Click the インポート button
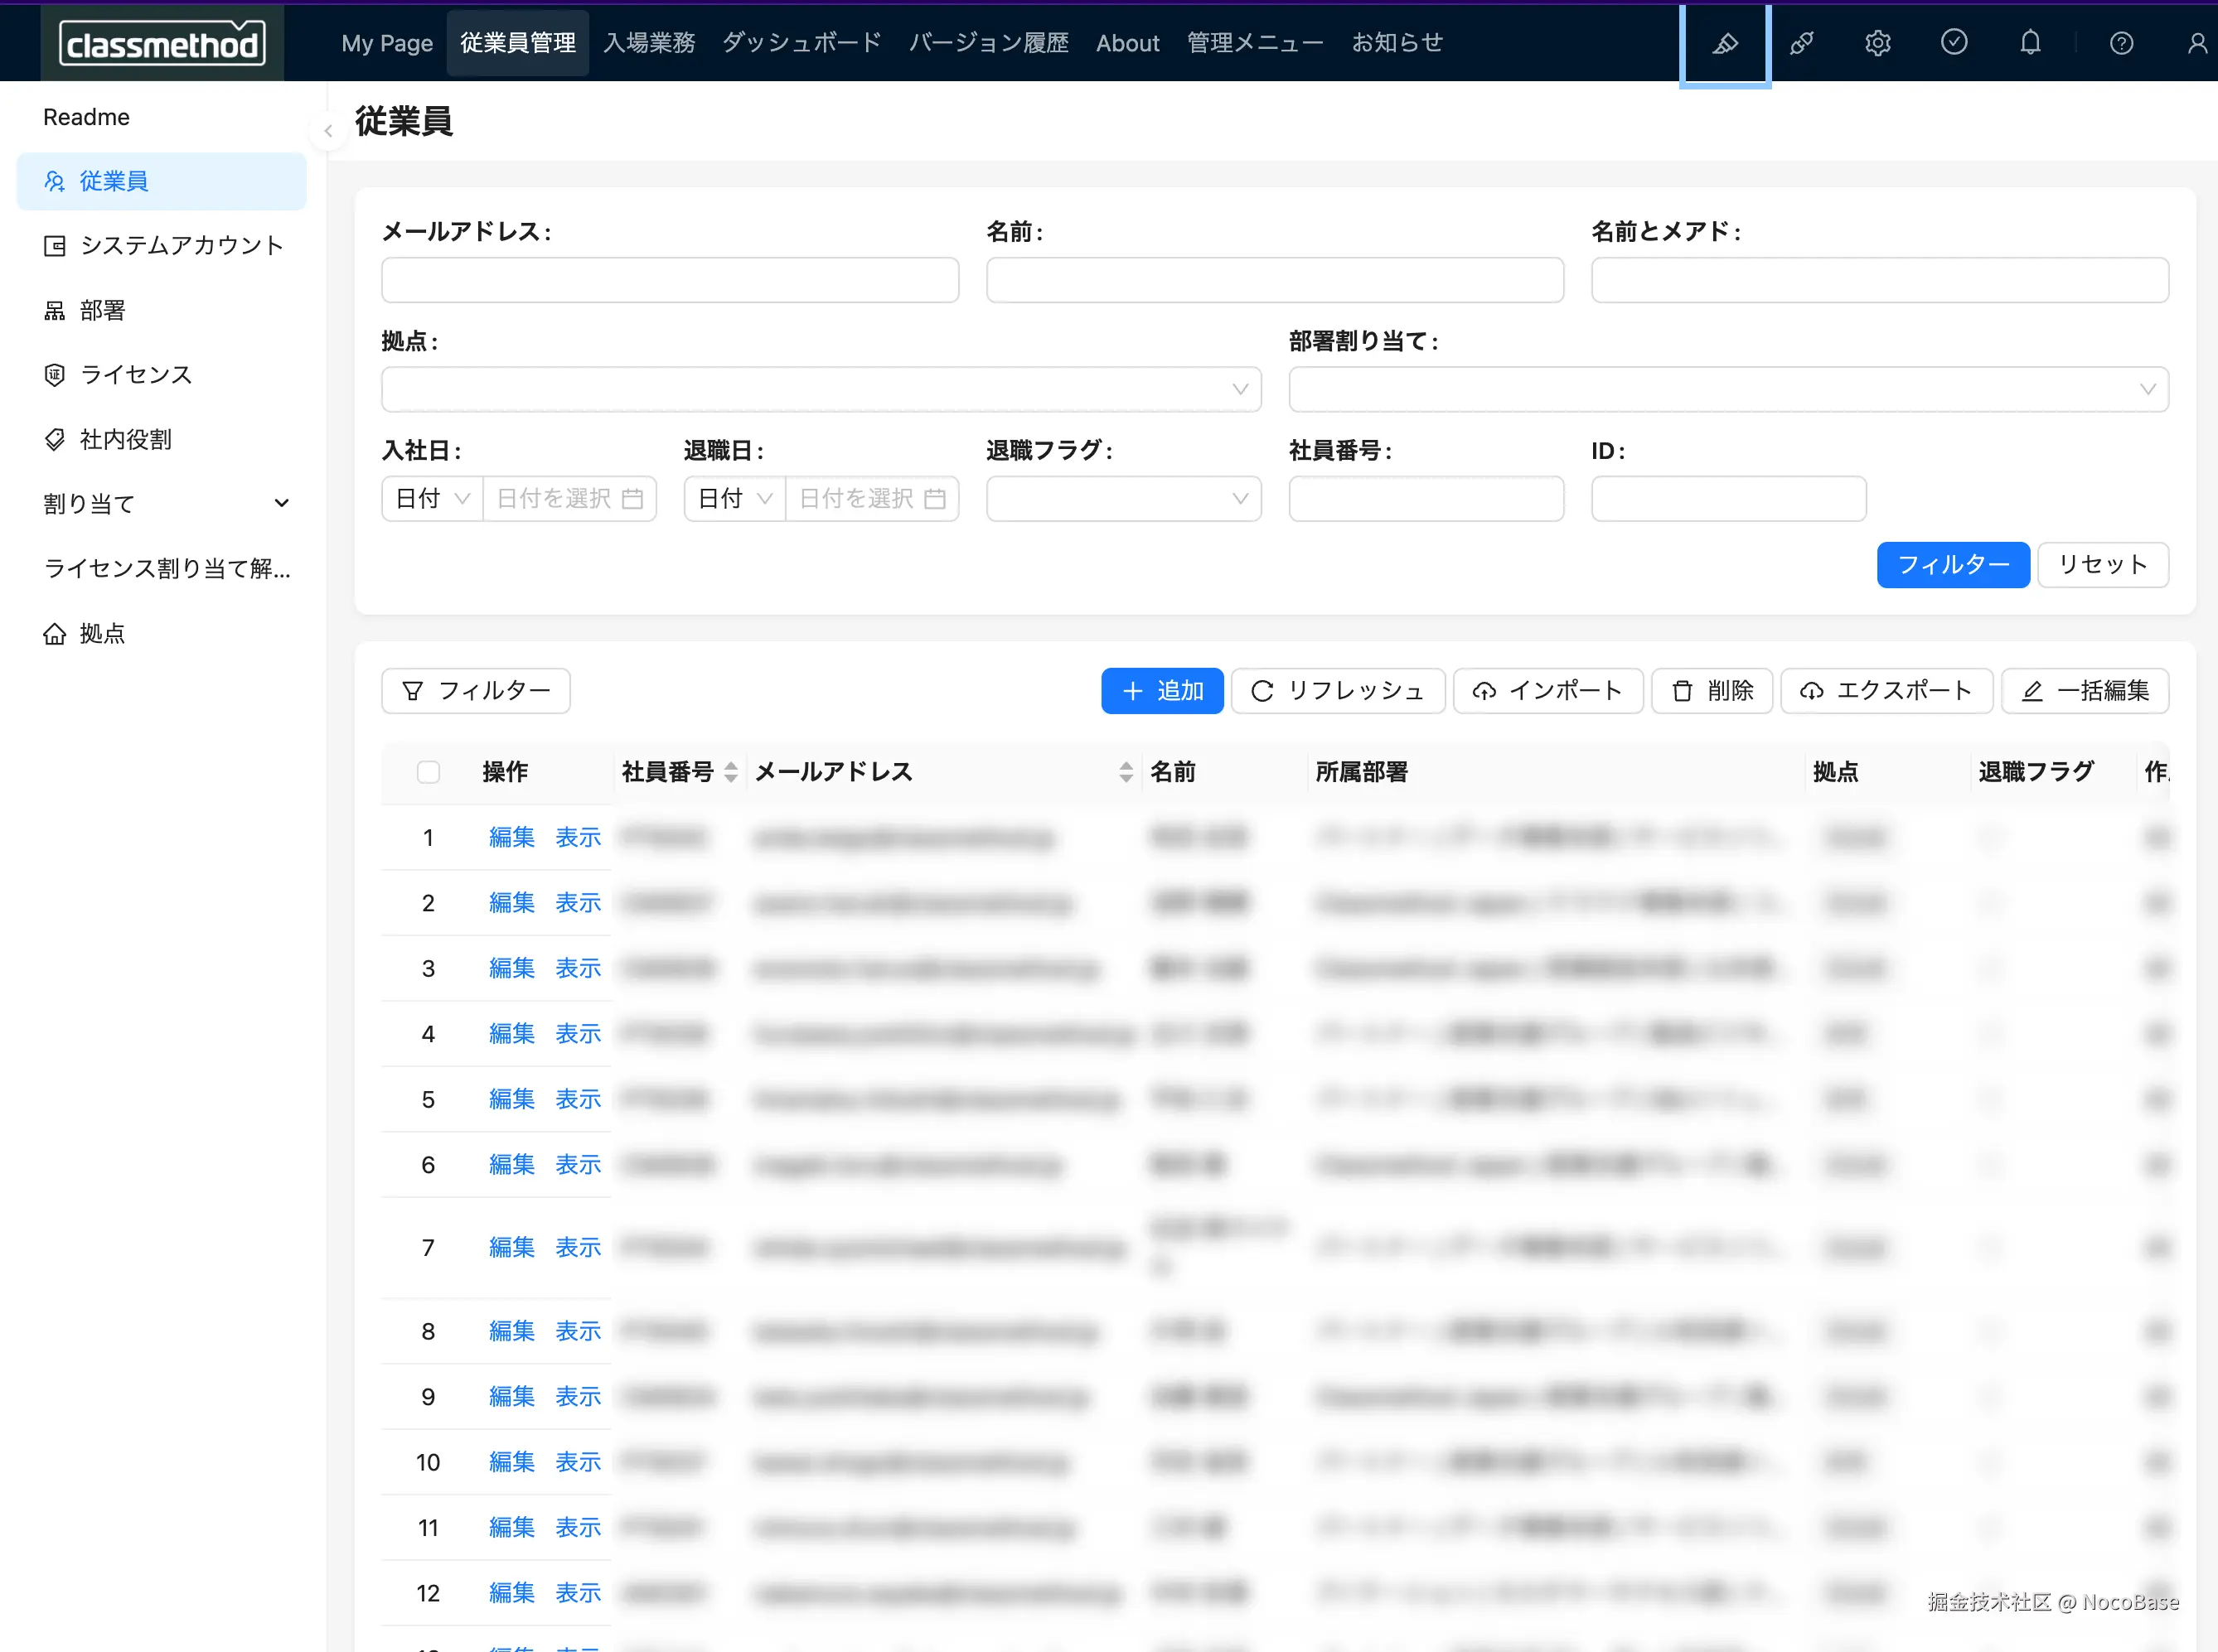 coord(1548,691)
